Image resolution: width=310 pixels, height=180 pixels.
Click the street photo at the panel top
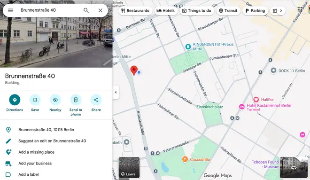56,42
